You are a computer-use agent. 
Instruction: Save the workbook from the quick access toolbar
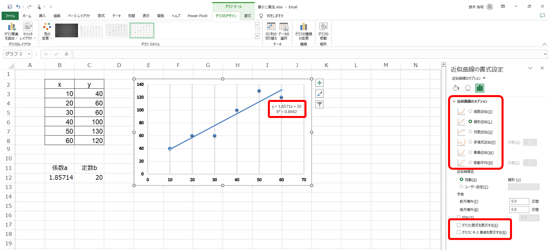point(10,7)
